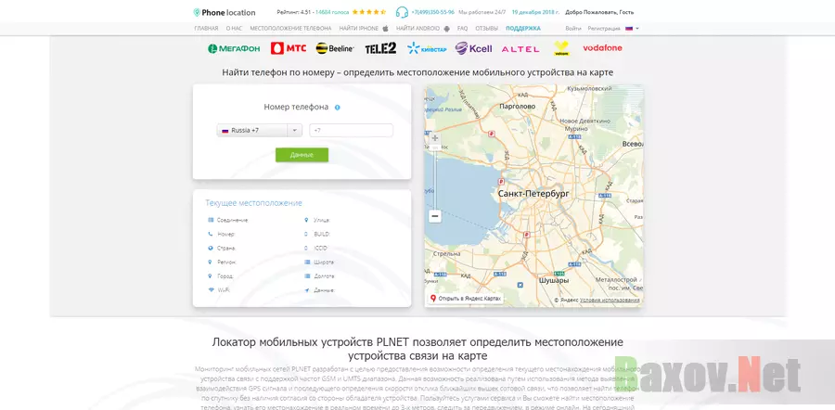Open the language flag dropdown in header
This screenshot has width=835, height=410.
tap(632, 28)
